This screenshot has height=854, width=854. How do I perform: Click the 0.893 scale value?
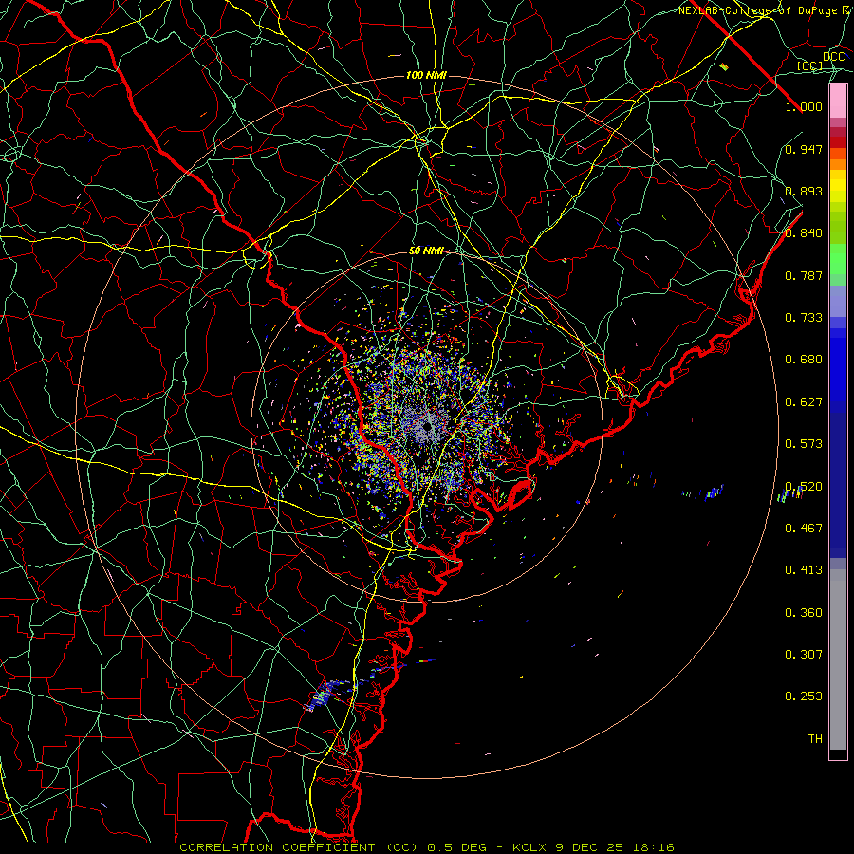(x=804, y=191)
